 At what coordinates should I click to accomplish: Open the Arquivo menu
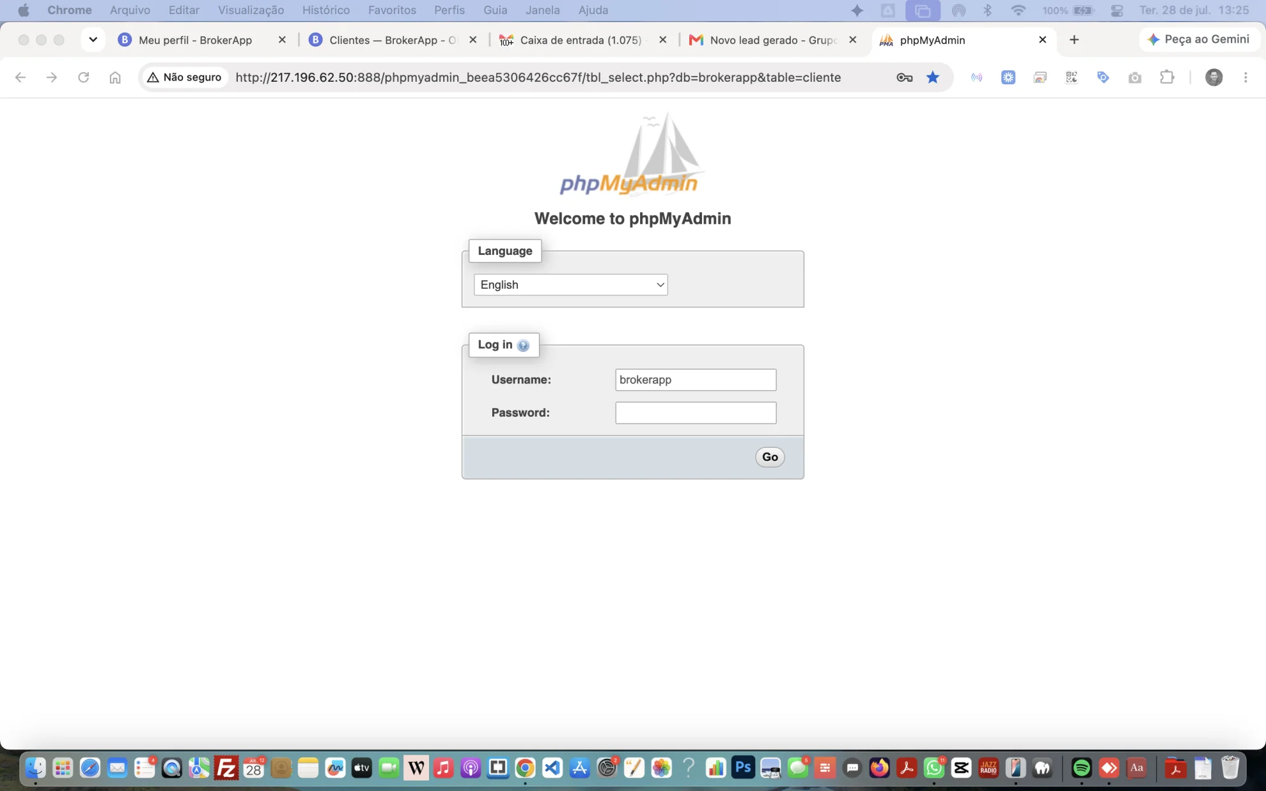pos(130,10)
